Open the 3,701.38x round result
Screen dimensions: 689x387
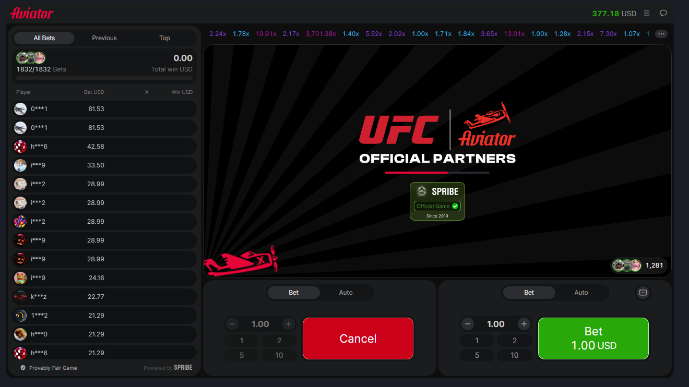coord(320,34)
